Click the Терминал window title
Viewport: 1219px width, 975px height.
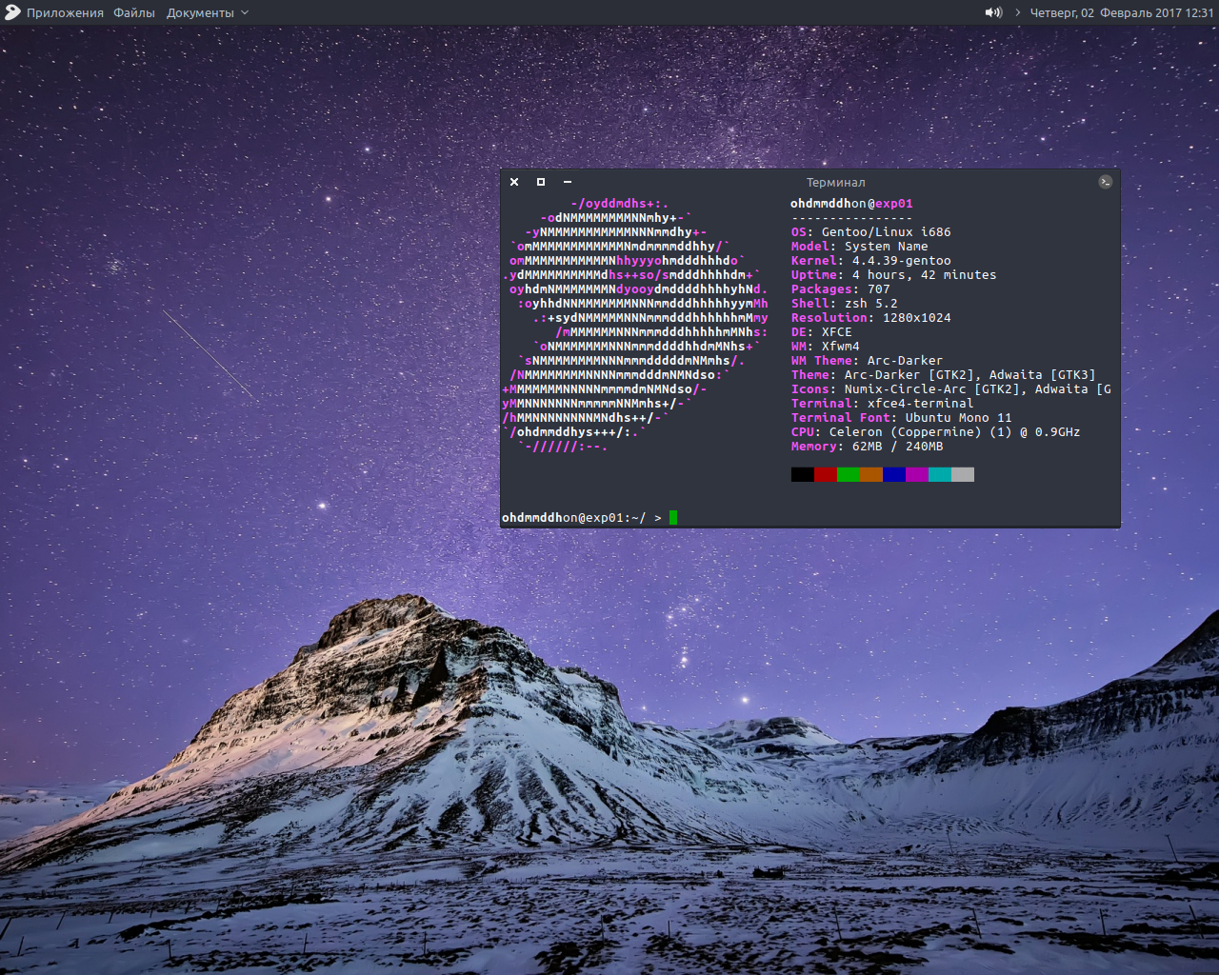click(x=836, y=182)
